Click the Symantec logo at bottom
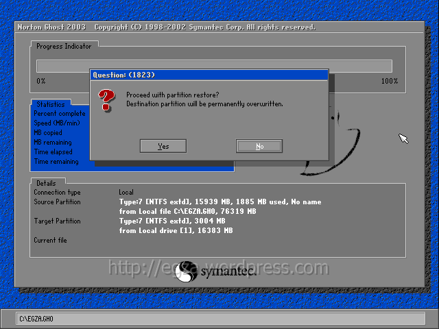 click(x=215, y=271)
